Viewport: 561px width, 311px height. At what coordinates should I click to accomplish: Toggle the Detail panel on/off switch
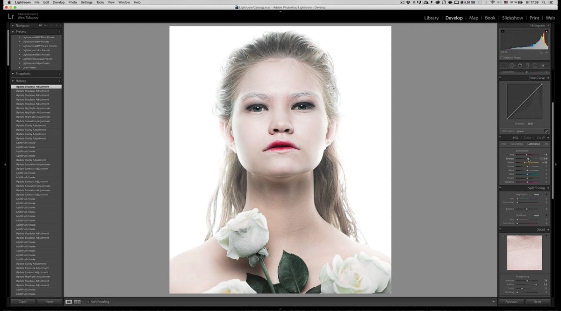coord(501,229)
